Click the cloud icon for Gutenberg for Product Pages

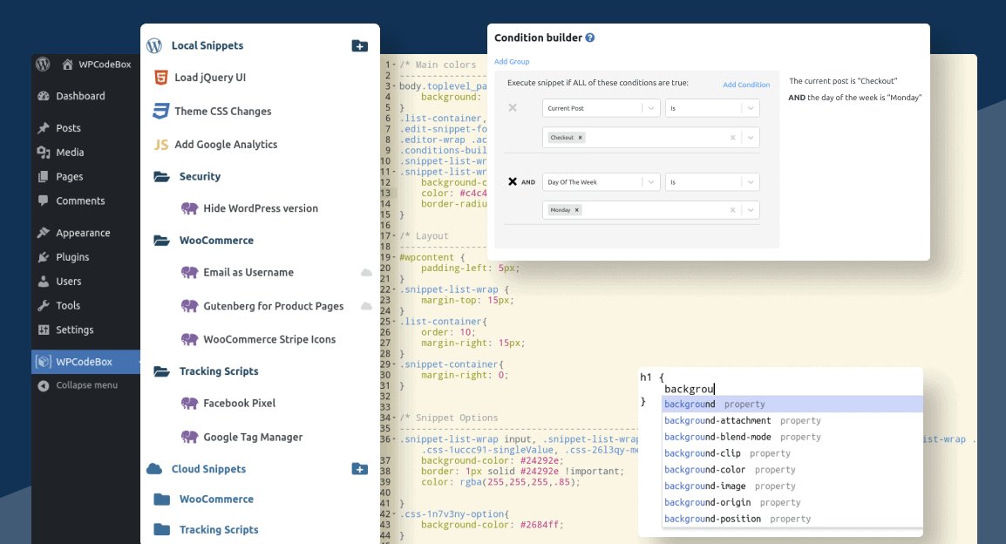[x=366, y=306]
